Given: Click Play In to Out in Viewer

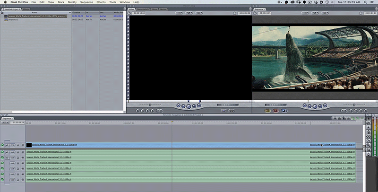Looking at the screenshot, I should click(x=183, y=106).
